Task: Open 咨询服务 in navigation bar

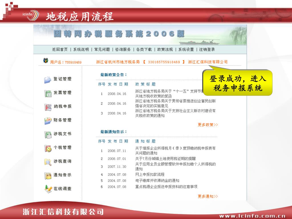Action: pyautogui.click(x=123, y=49)
